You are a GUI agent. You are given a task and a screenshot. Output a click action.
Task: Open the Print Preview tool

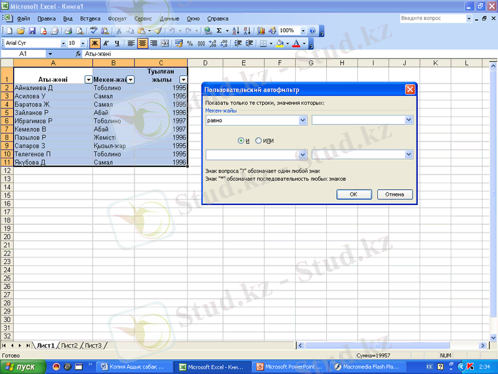tap(80, 31)
